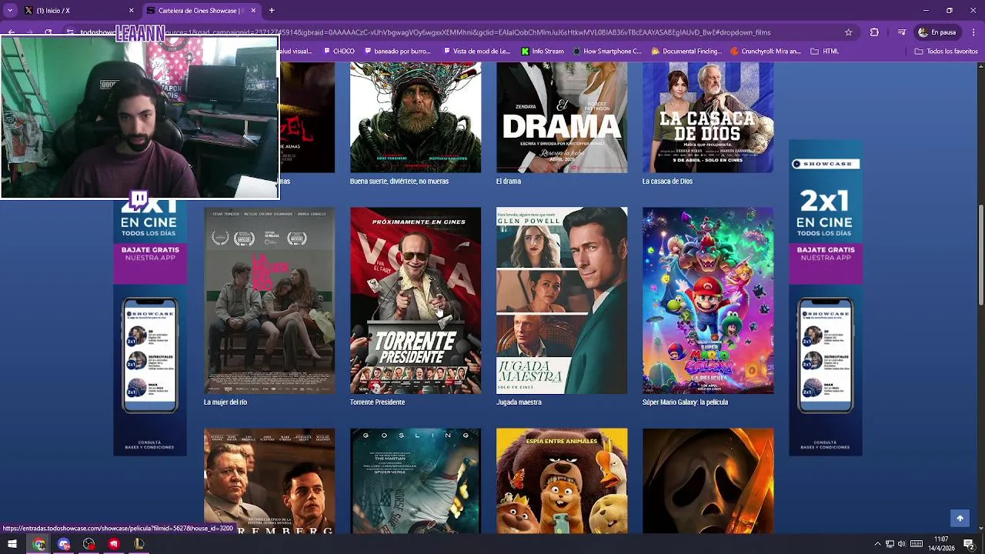Open the 'Crunchyroll: Mira an...' bookmark
The width and height of the screenshot is (985, 554).
pyautogui.click(x=766, y=52)
